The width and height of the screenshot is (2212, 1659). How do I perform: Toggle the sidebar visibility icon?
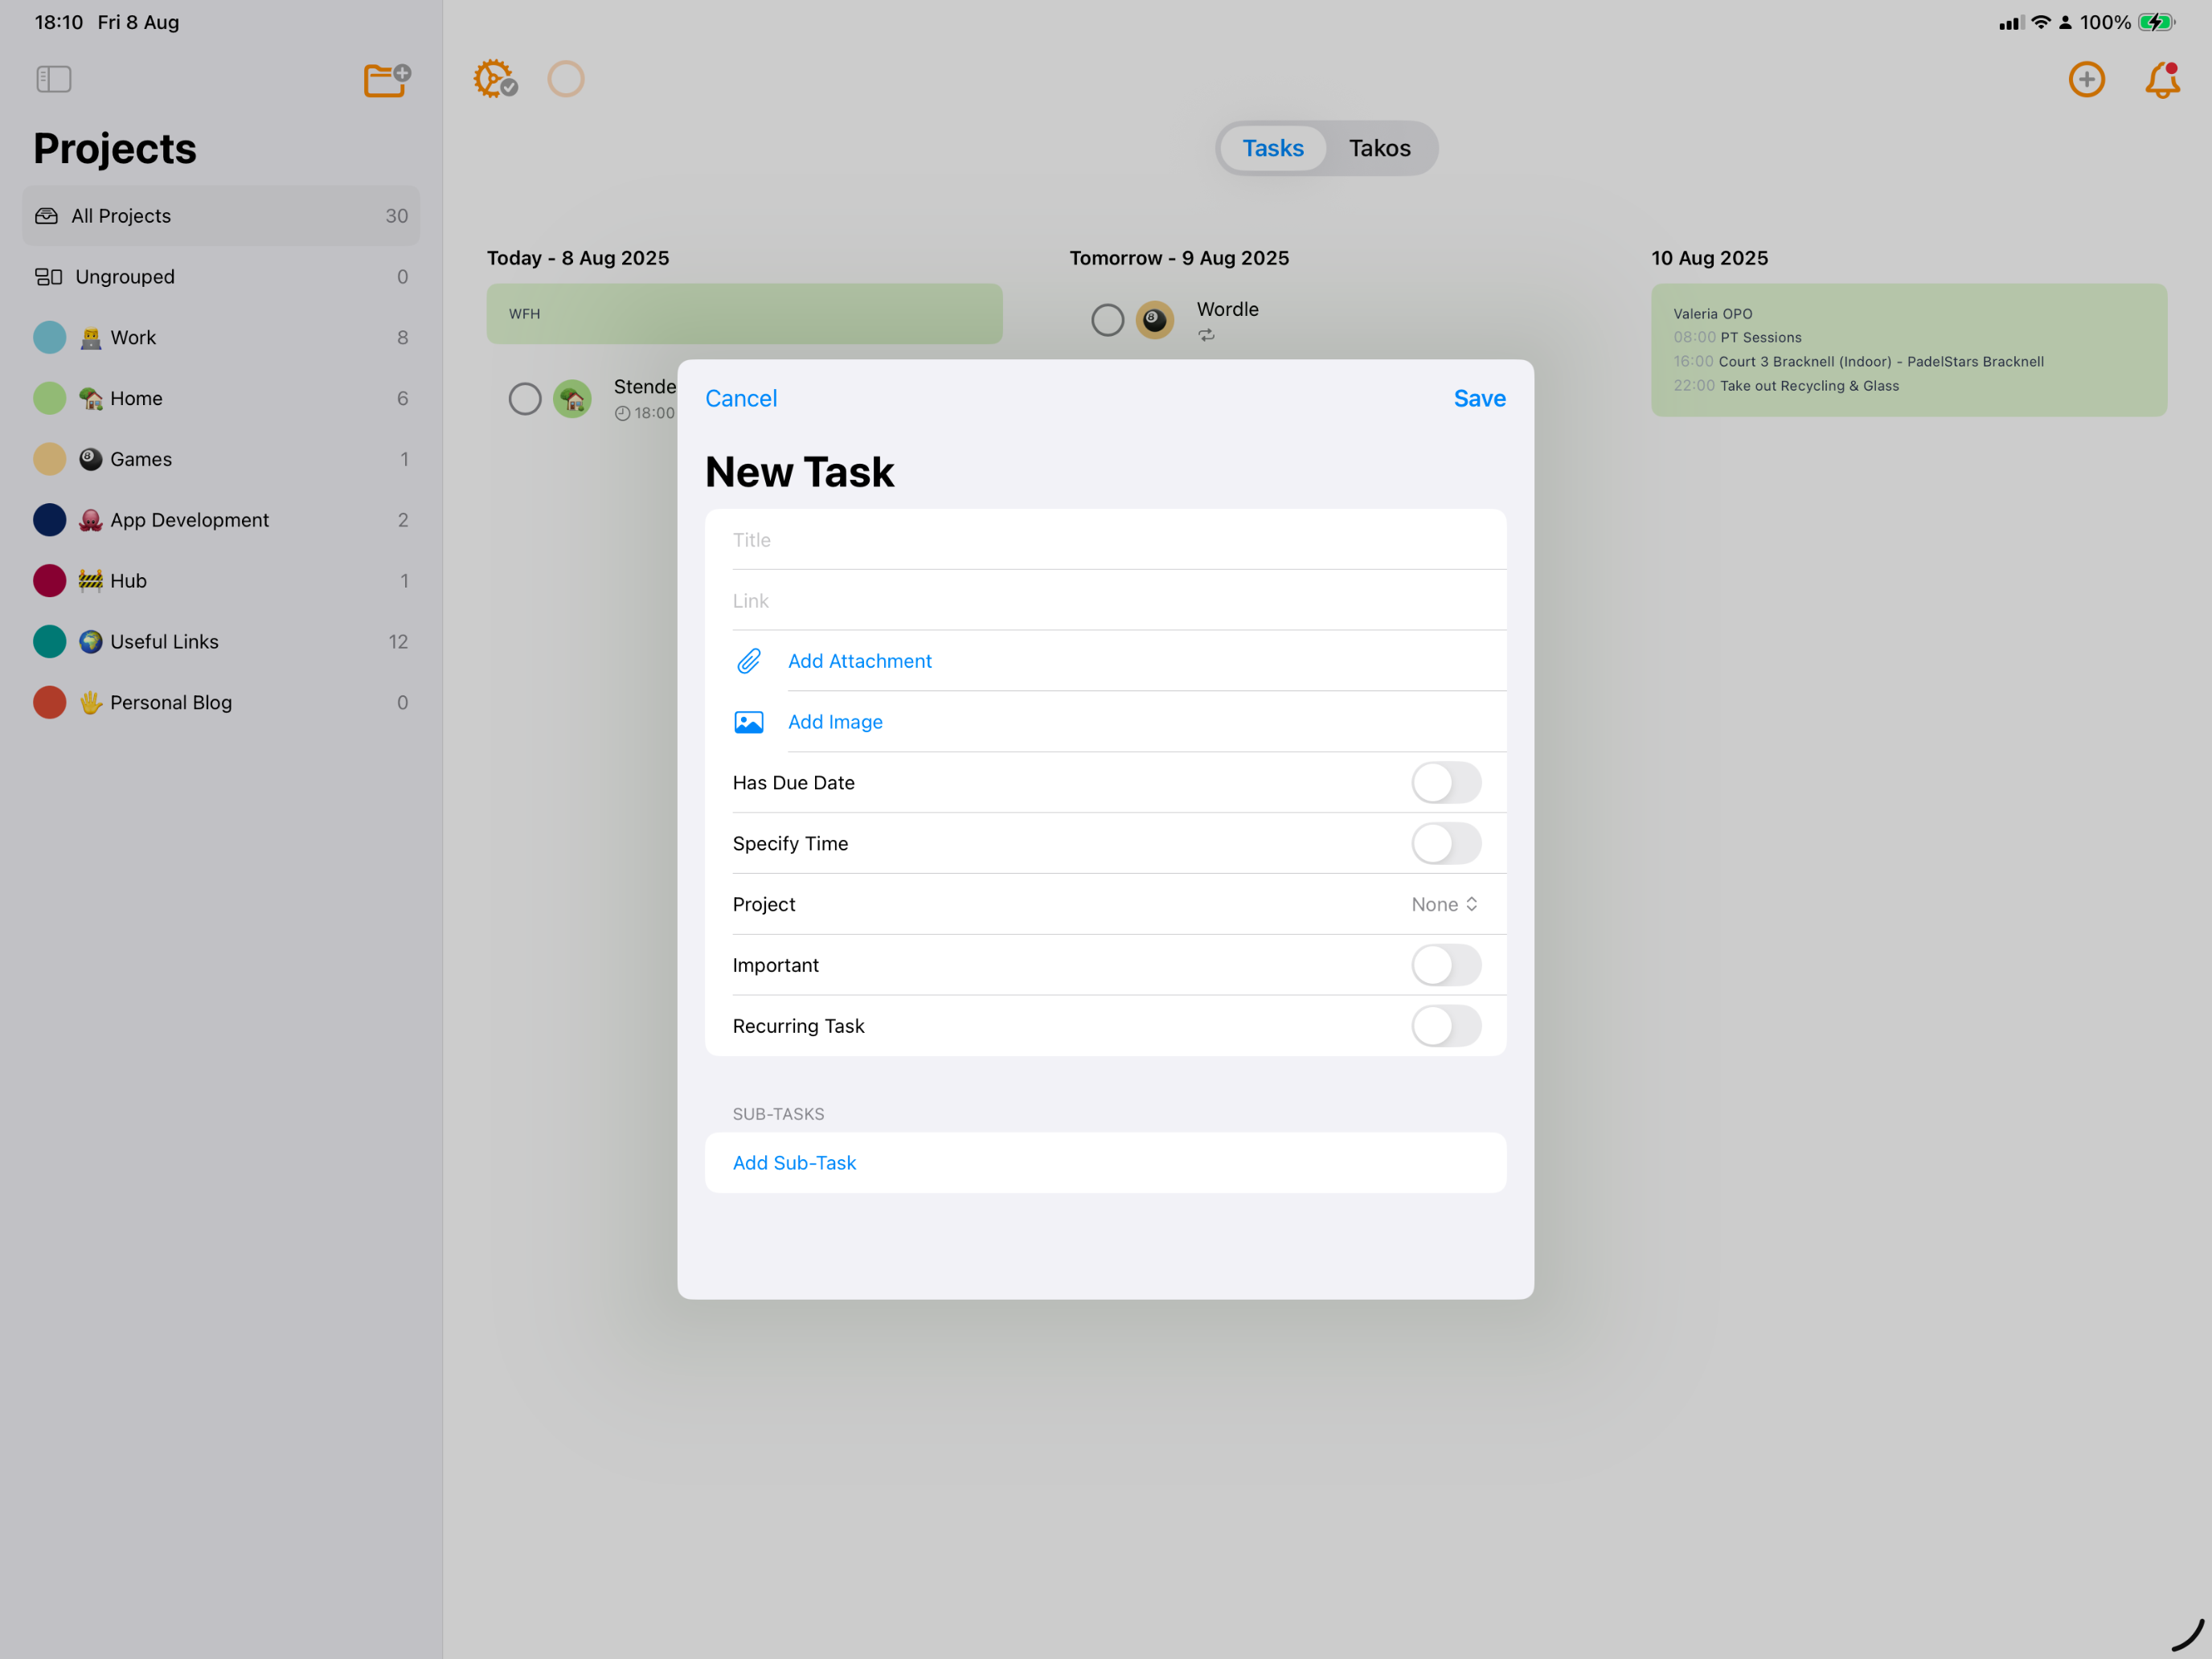tap(54, 79)
